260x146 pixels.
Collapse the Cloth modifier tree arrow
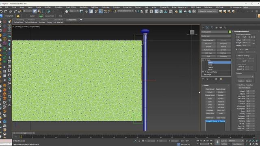click(206, 60)
